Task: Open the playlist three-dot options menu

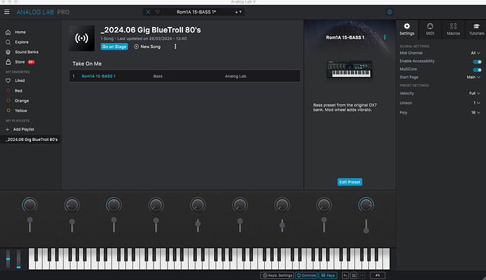Action: click(175, 47)
